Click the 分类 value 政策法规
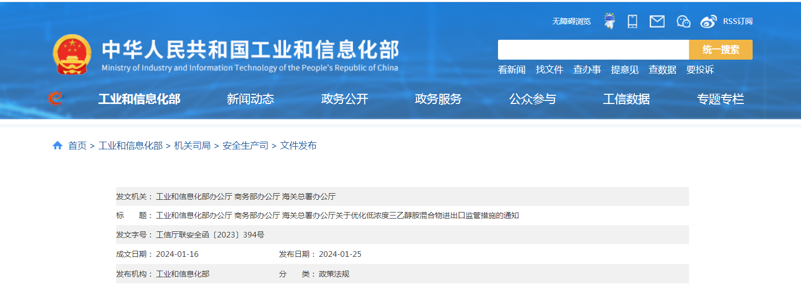 pos(334,274)
